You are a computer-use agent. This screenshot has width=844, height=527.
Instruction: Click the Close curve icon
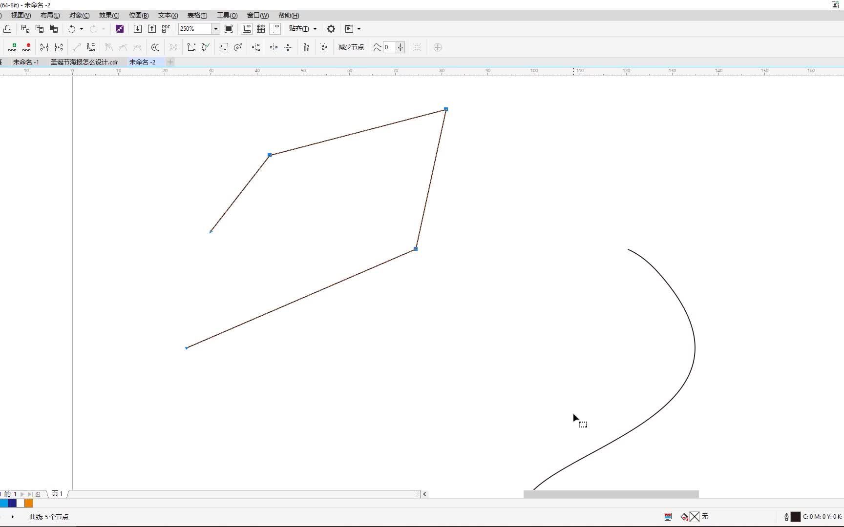pyautogui.click(x=206, y=47)
